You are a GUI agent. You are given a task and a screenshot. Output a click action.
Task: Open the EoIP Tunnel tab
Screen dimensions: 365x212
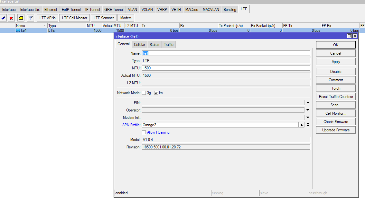[x=71, y=10]
